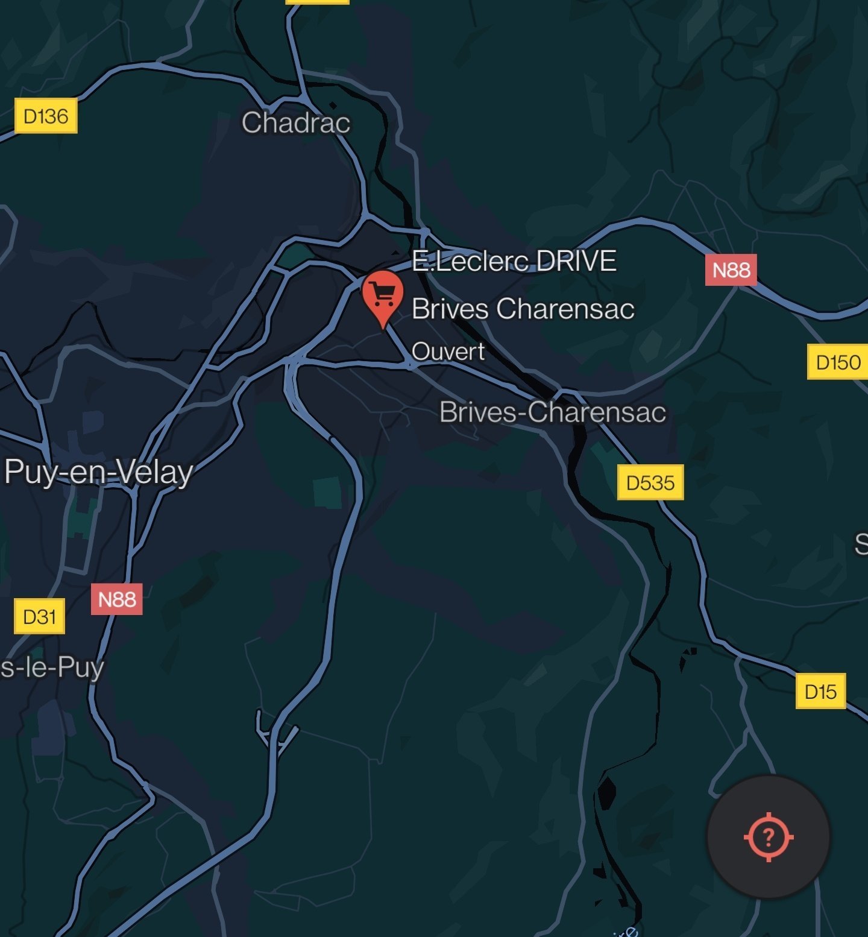The width and height of the screenshot is (868, 937).
Task: Tap the partial S label on right edge
Action: coord(861,544)
